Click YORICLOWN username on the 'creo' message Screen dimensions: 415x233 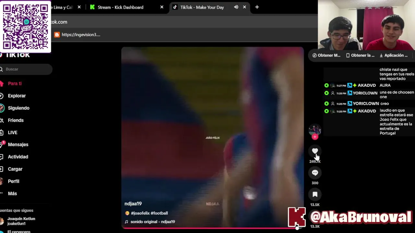[x=366, y=104]
